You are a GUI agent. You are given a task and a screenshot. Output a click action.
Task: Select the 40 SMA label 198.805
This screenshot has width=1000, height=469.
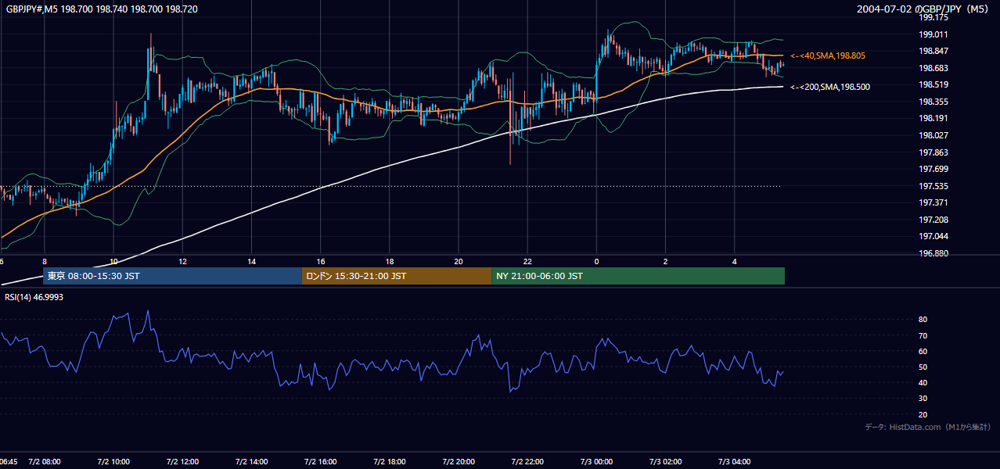828,56
